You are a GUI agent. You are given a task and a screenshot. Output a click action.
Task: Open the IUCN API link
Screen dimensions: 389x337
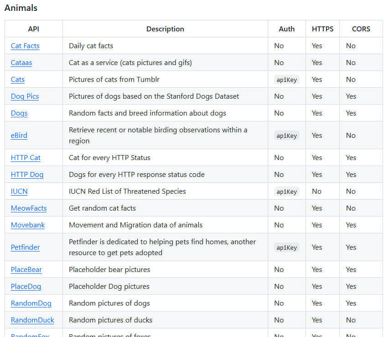(x=19, y=191)
